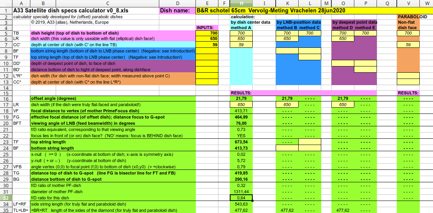Click the selected cell with f/D ratio 0,64
This screenshot has width=433, height=213.
(x=241, y=198)
